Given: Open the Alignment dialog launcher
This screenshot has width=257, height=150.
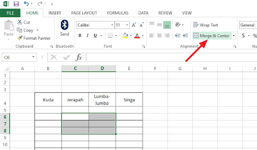Looking at the screenshot, I should click(x=235, y=46).
